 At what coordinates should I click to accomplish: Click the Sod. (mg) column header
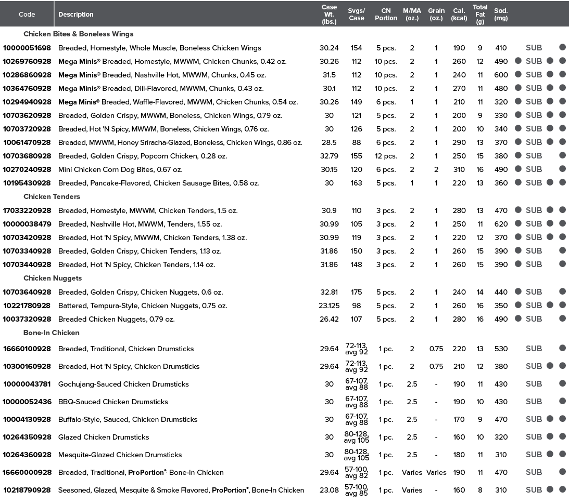(x=501, y=14)
